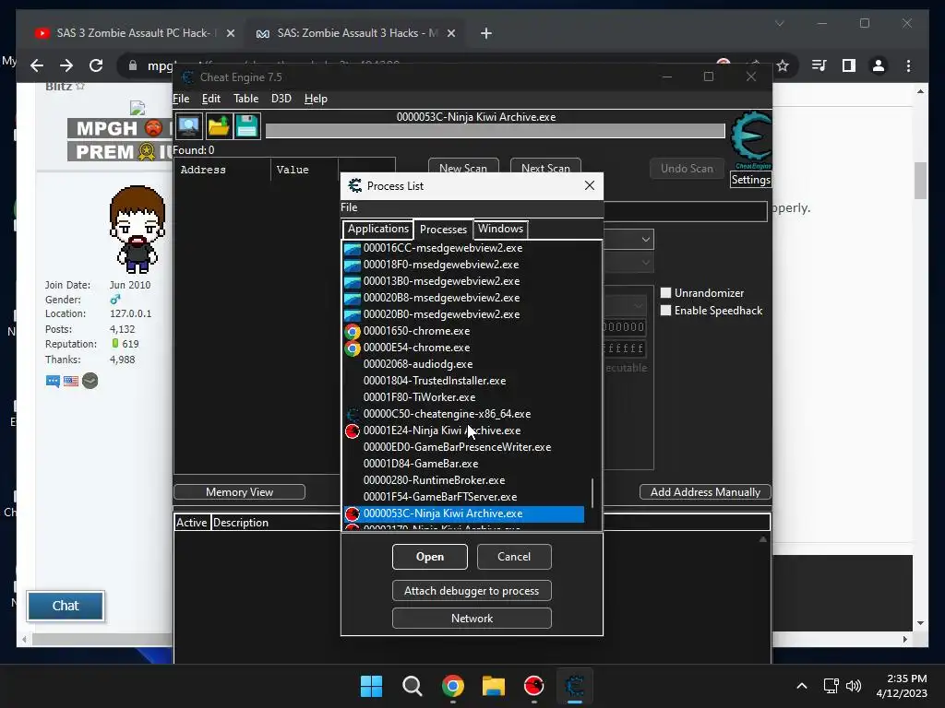The image size is (945, 708).
Task: Open taskbar Search icon
Action: click(413, 686)
